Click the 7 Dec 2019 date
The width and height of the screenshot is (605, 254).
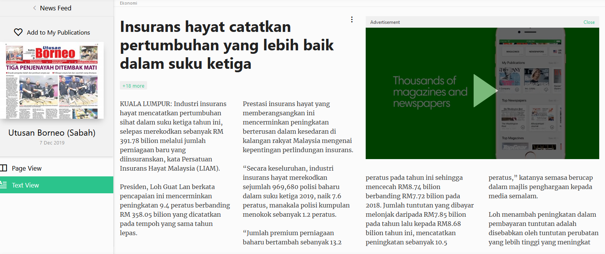coord(52,143)
